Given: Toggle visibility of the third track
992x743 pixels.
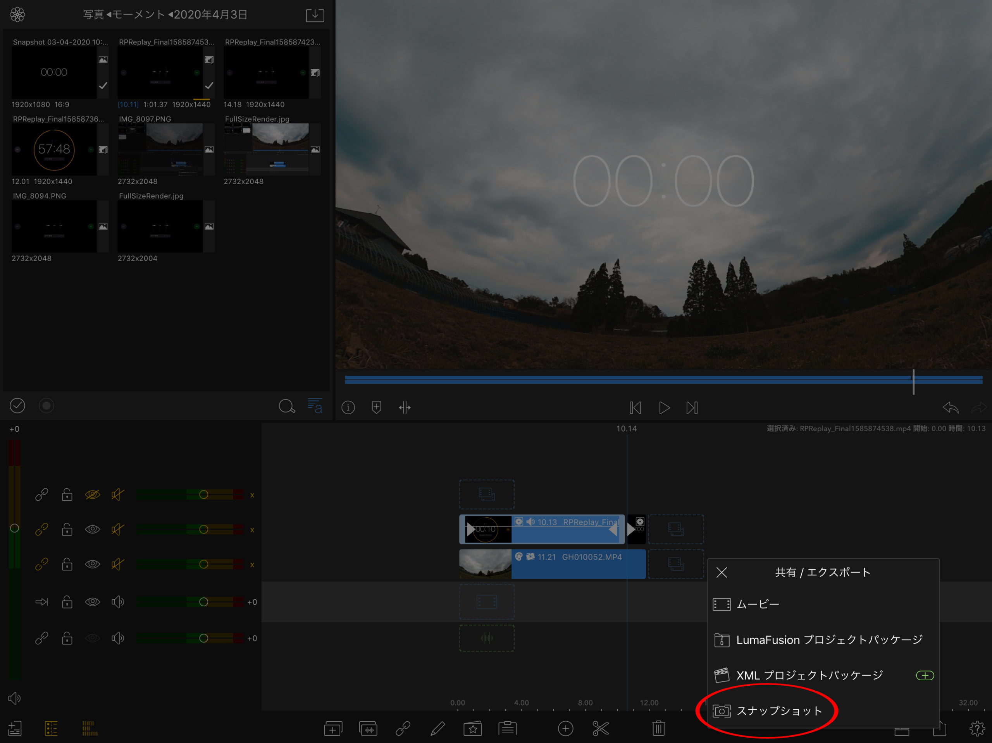Looking at the screenshot, I should tap(92, 564).
